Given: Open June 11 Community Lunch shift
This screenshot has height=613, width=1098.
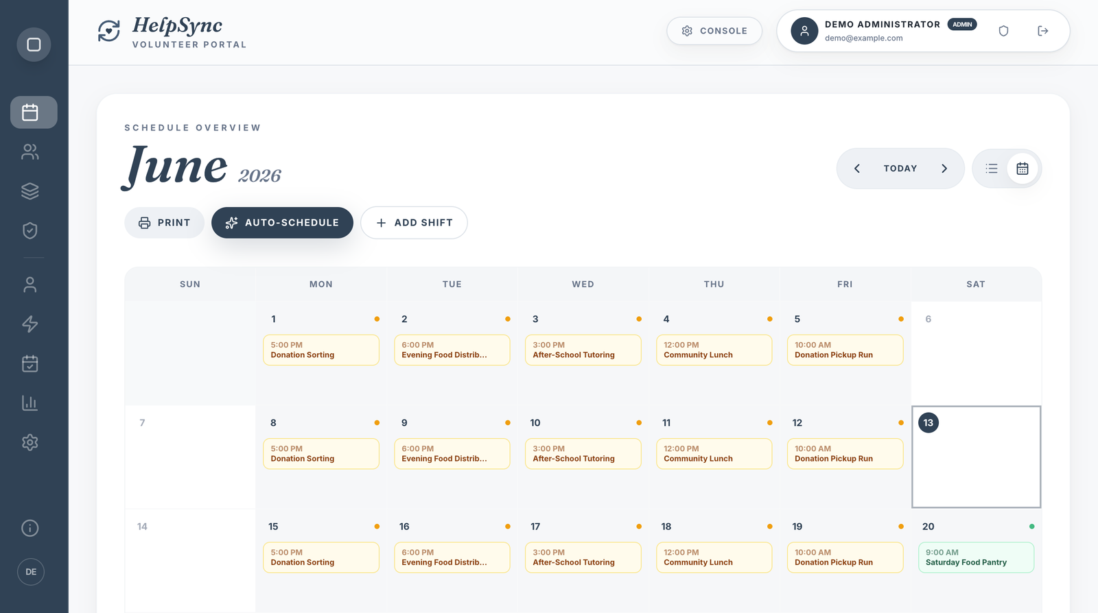Looking at the screenshot, I should tap(714, 454).
